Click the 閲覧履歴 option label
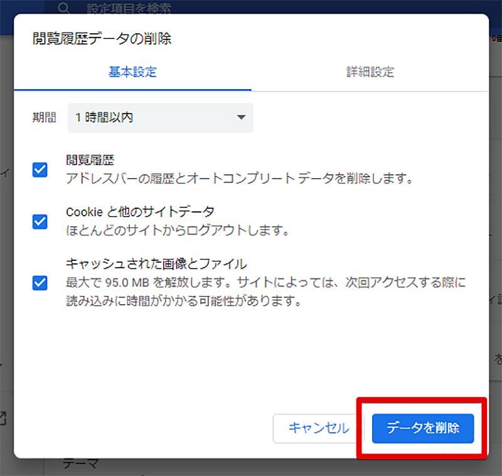 90,160
